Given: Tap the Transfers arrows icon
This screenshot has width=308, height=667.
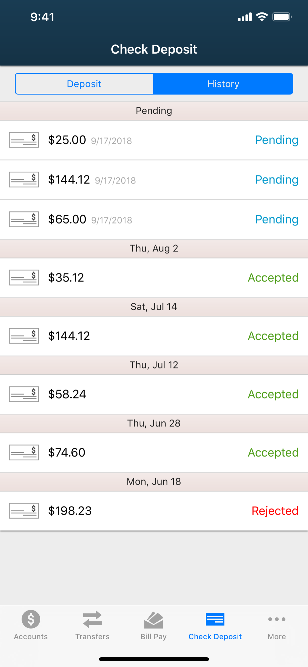Looking at the screenshot, I should tap(92, 619).
